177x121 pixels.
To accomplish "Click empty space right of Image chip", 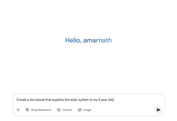I will 122,110.
